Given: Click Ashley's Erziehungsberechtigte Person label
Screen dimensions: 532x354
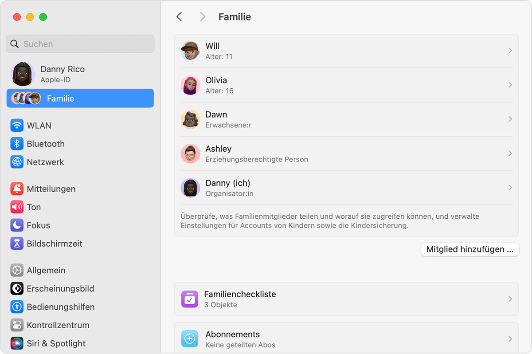Looking at the screenshot, I should pos(257,159).
